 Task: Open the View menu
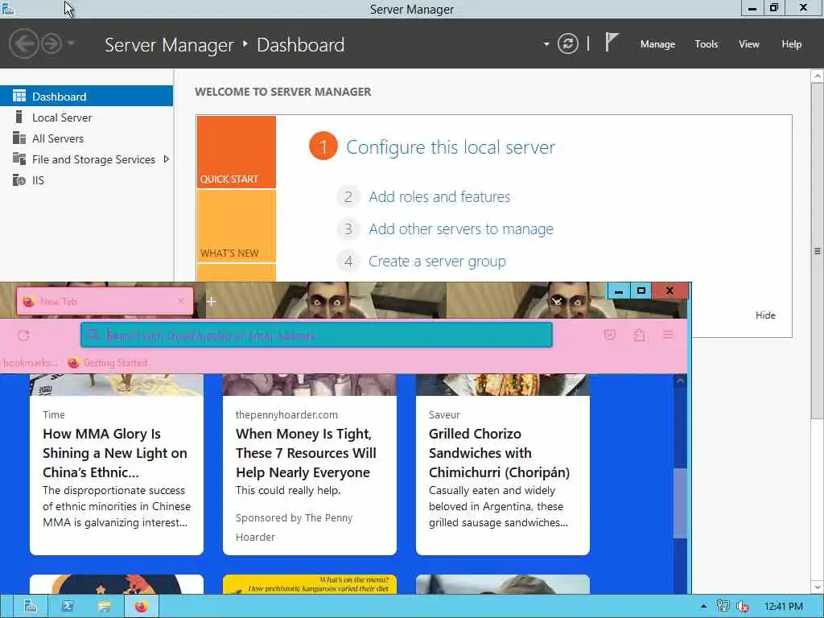pyautogui.click(x=749, y=44)
